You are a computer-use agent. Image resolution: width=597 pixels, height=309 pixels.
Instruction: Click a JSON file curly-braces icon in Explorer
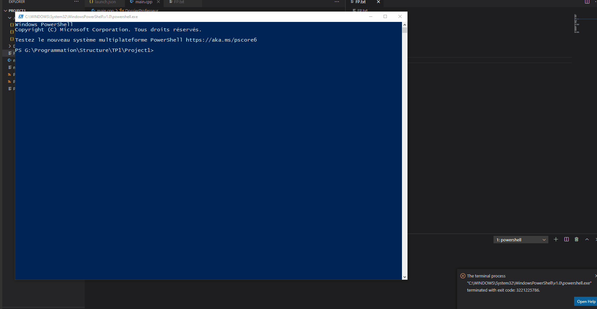click(12, 24)
